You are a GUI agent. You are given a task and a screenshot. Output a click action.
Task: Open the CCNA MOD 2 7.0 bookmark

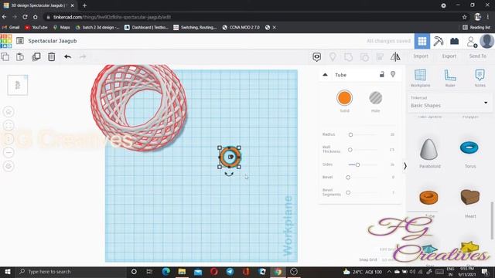tap(241, 28)
